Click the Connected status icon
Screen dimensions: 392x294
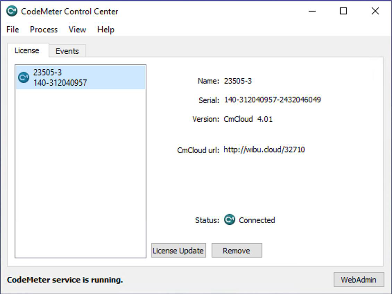point(229,220)
